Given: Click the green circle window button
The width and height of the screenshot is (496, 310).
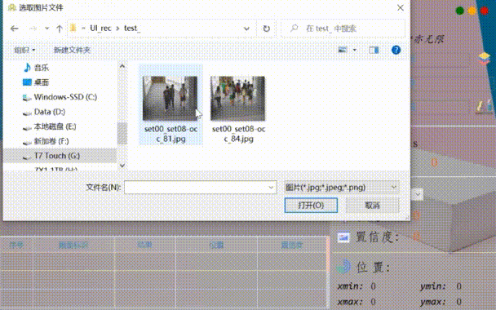Looking at the screenshot, I should 459,11.
